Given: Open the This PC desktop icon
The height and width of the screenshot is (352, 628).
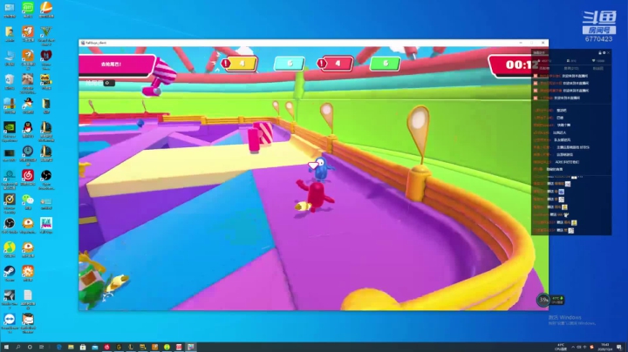Looking at the screenshot, I should 10,57.
